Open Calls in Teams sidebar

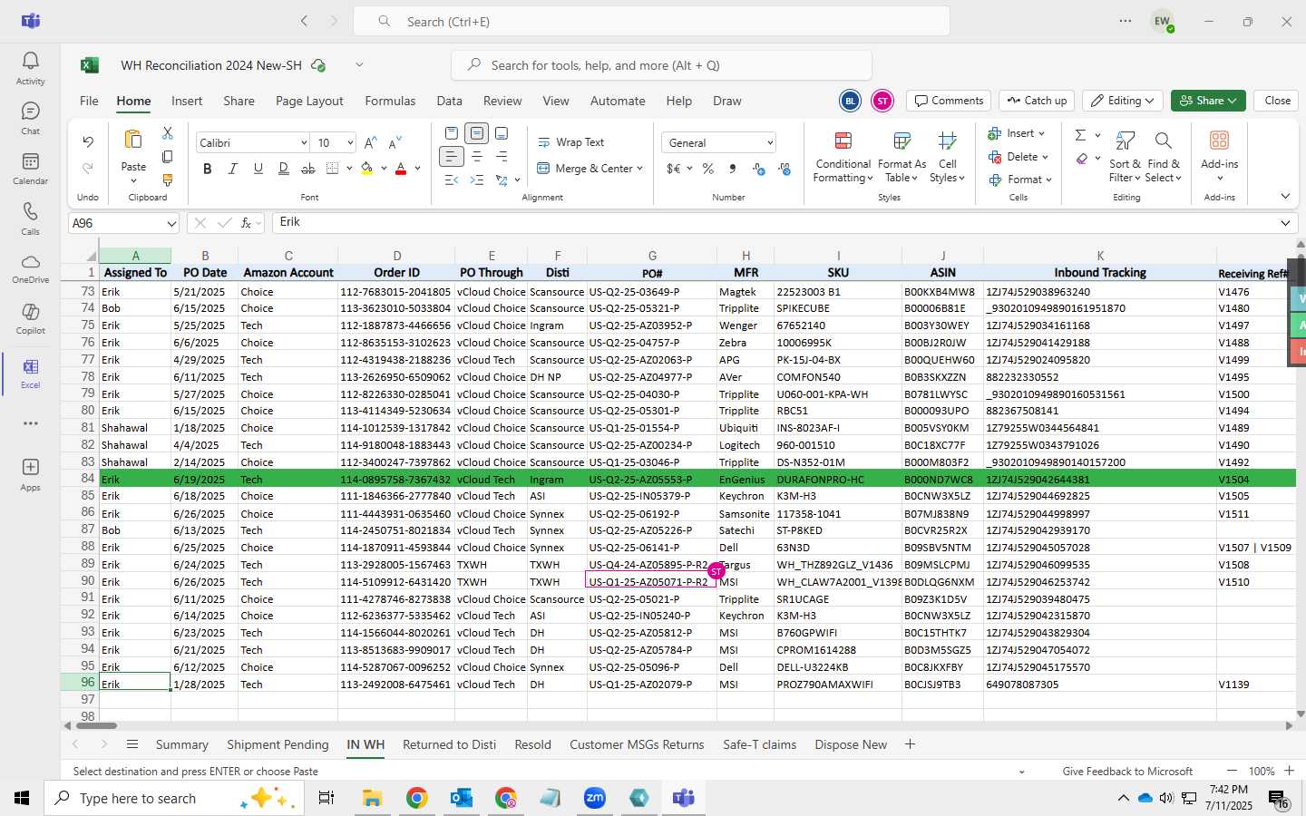(30, 218)
